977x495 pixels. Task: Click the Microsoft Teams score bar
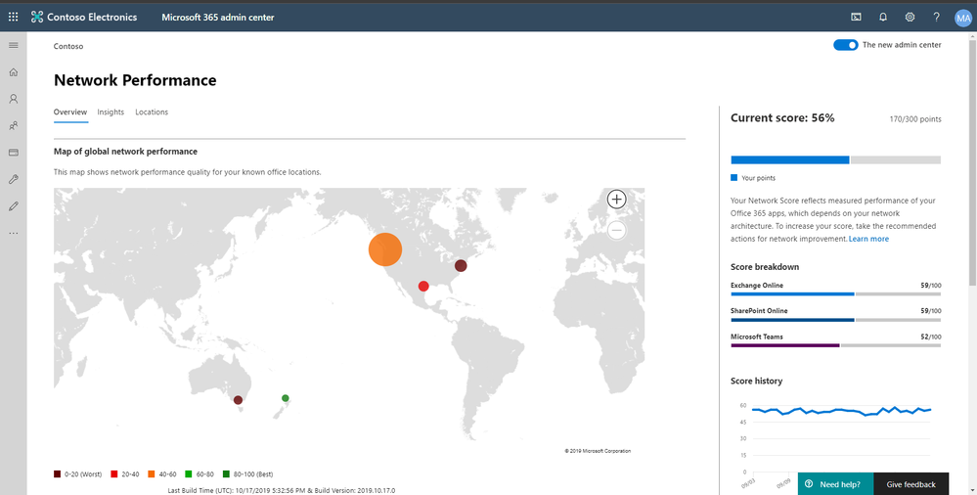pos(835,345)
